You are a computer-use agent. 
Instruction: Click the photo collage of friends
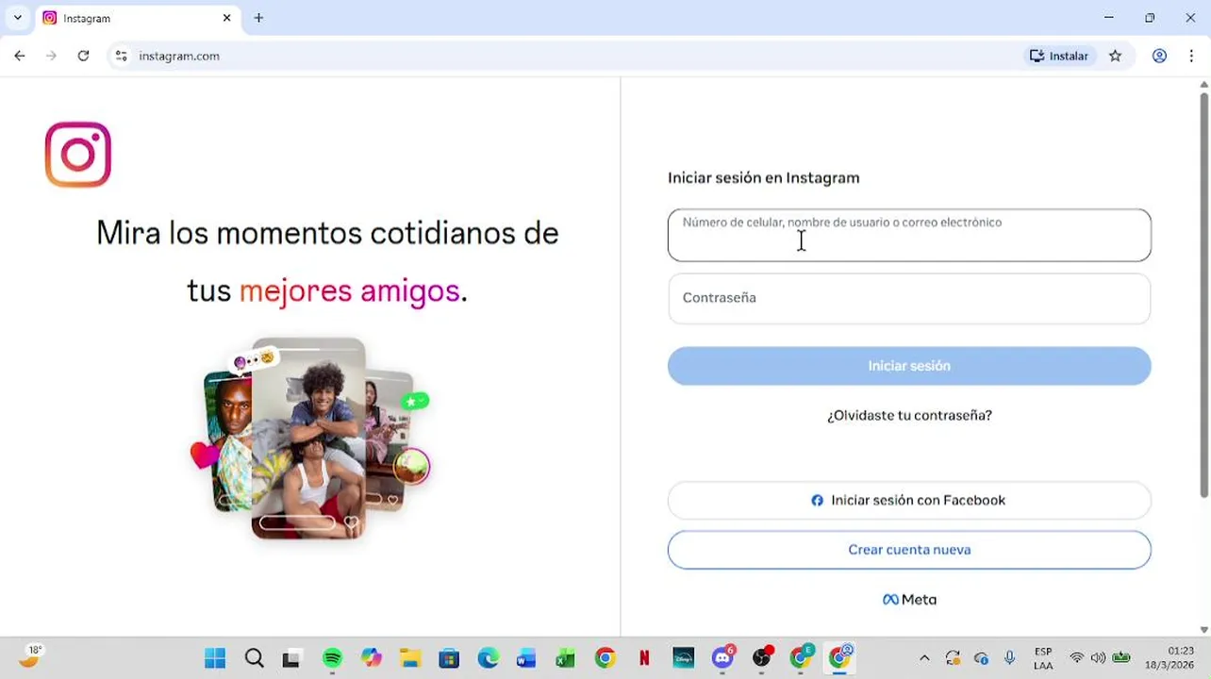(x=310, y=439)
